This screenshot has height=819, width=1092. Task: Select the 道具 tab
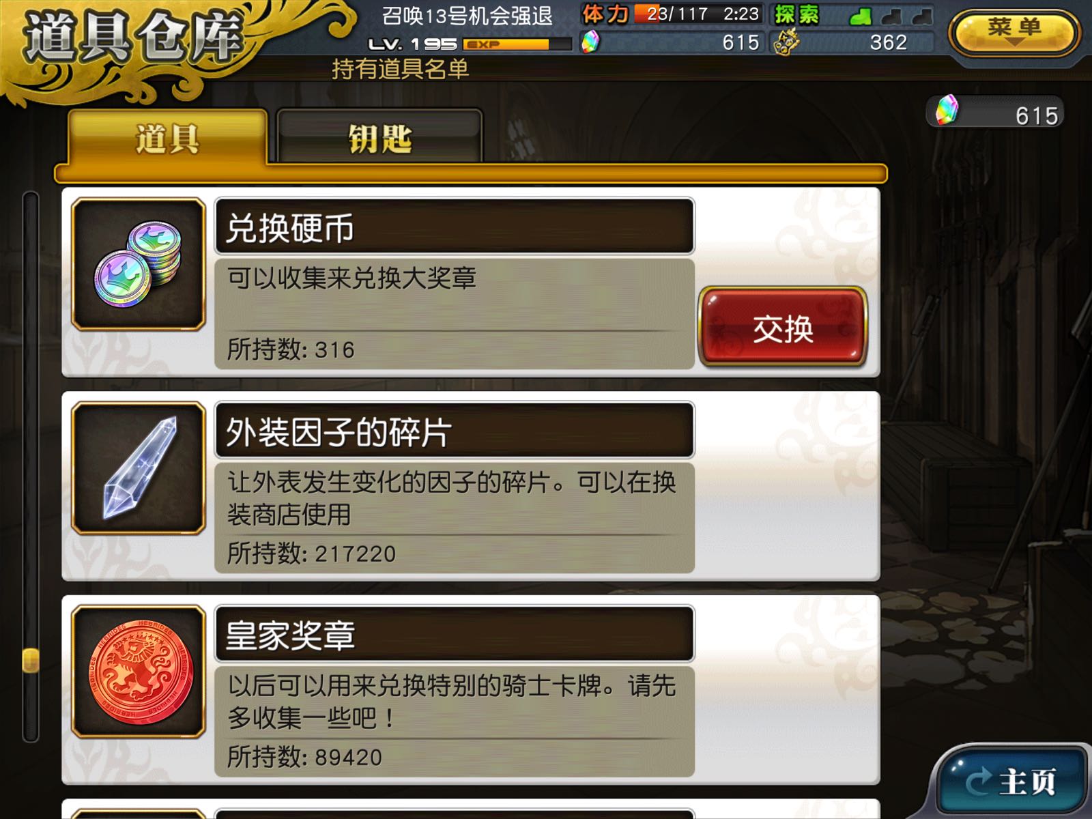pos(167,137)
